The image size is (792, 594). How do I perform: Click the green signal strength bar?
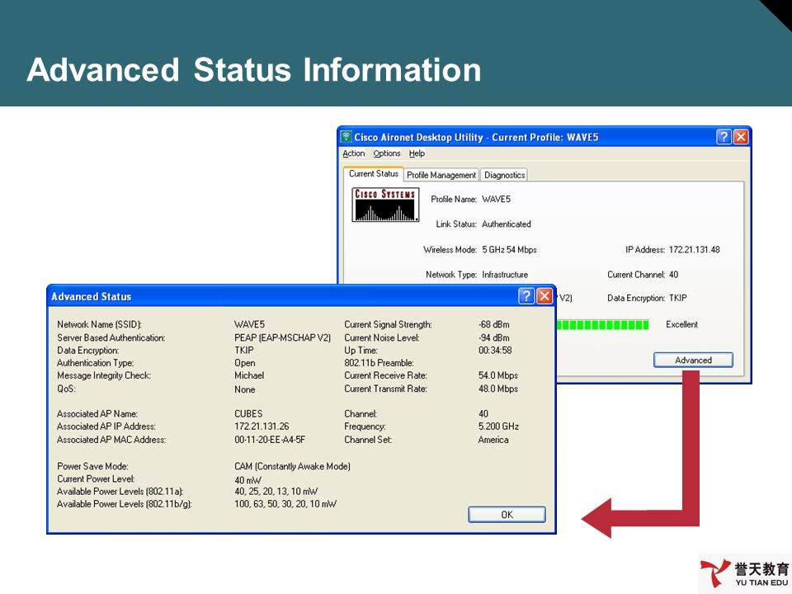pos(602,325)
